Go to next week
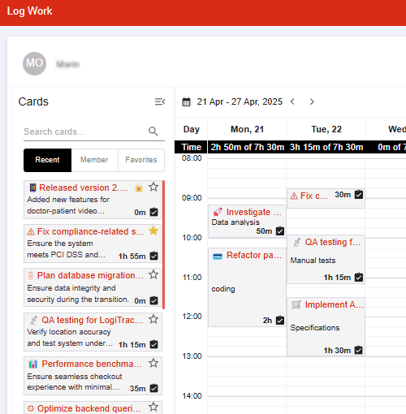Image resolution: width=406 pixels, height=414 pixels. 312,101
